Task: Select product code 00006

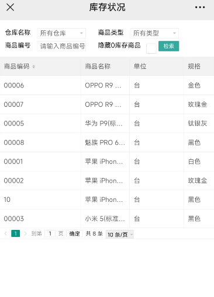Action: [x=14, y=85]
